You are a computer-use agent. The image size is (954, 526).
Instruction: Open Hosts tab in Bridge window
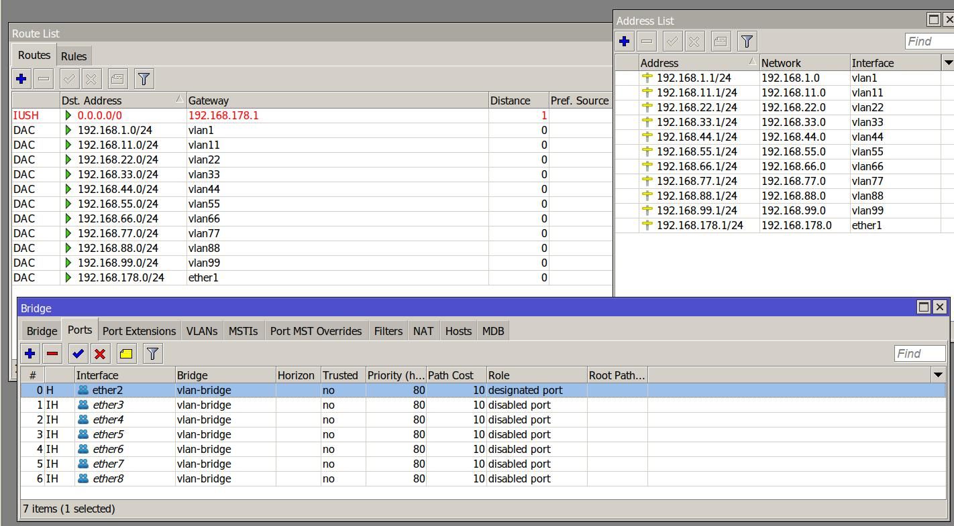click(x=458, y=331)
